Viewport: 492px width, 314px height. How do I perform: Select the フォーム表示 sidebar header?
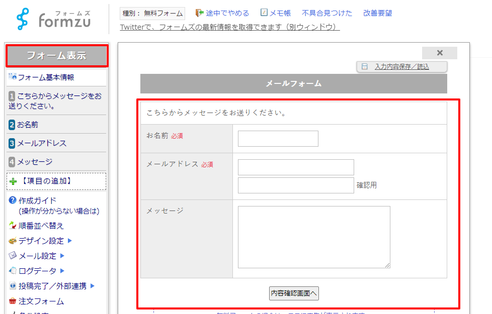(x=56, y=56)
